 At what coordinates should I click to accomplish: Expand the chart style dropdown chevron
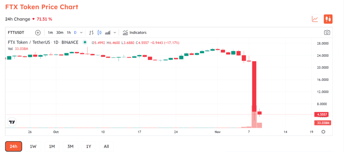click(x=115, y=32)
